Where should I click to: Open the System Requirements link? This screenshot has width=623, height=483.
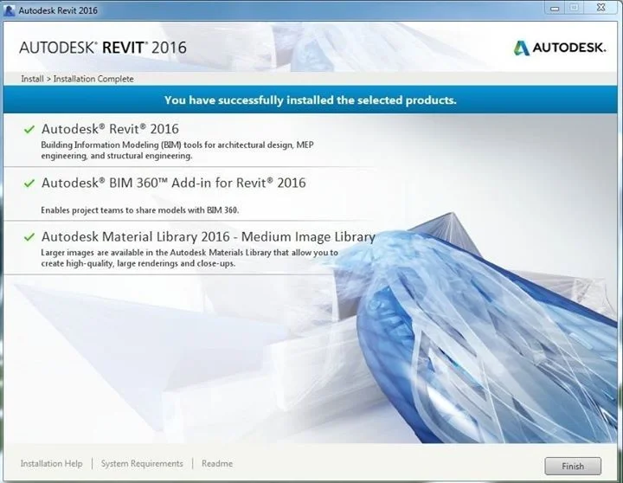[142, 463]
